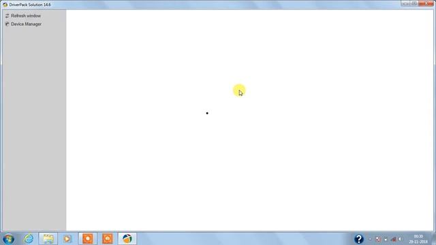
Task: Switch to the second orange recorder taskbar app
Action: pos(108,239)
